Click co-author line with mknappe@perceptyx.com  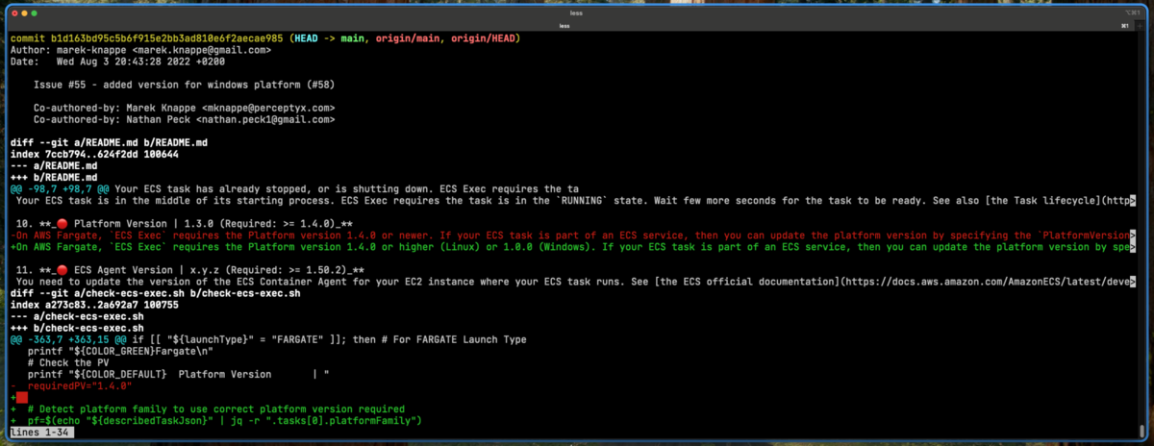click(x=184, y=107)
